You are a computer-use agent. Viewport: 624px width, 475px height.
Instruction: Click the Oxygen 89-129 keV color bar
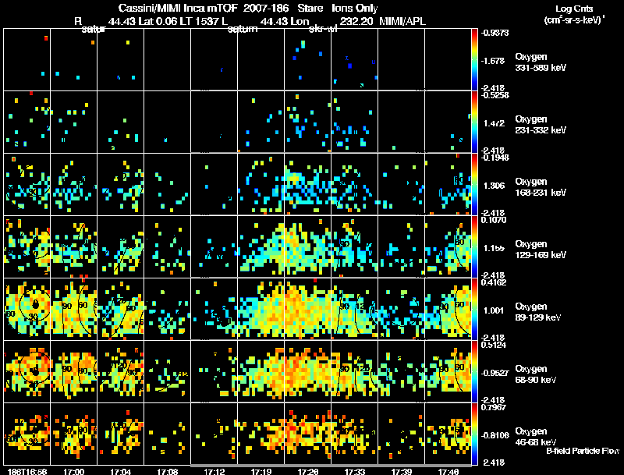click(x=474, y=309)
